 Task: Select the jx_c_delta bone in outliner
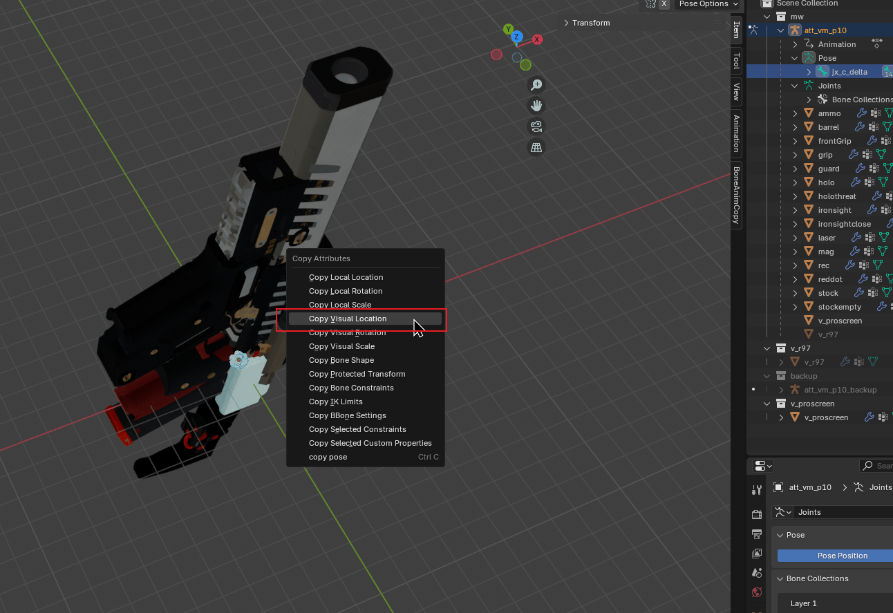click(849, 72)
